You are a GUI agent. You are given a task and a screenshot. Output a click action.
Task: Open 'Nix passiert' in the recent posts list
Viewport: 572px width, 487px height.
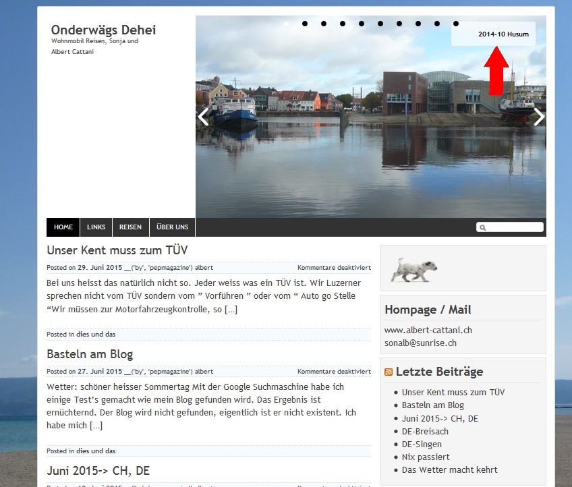[x=424, y=457]
